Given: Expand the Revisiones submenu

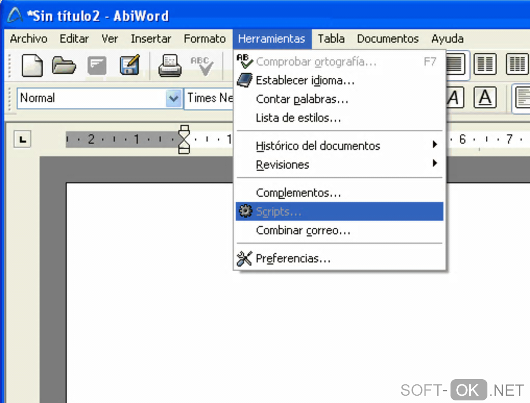Looking at the screenshot, I should [x=339, y=165].
